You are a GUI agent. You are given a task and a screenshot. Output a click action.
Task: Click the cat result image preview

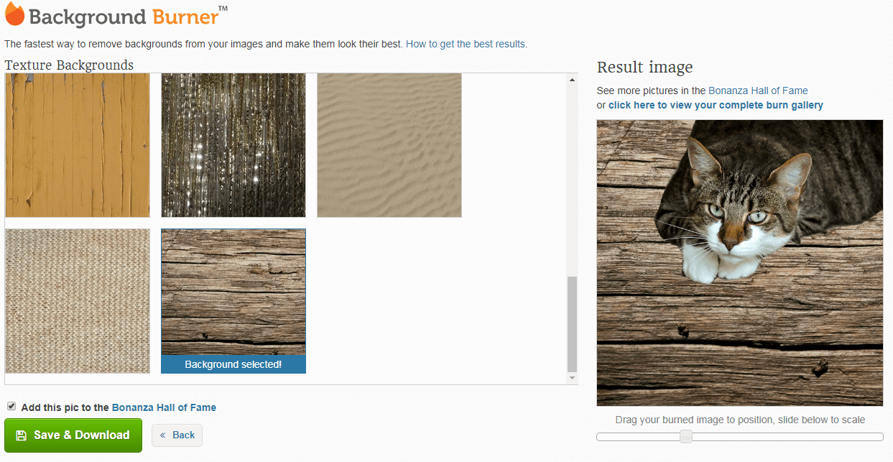(740, 263)
